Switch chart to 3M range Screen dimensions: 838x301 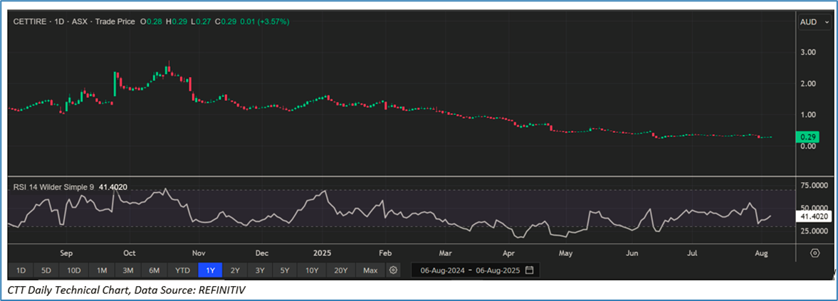click(128, 270)
